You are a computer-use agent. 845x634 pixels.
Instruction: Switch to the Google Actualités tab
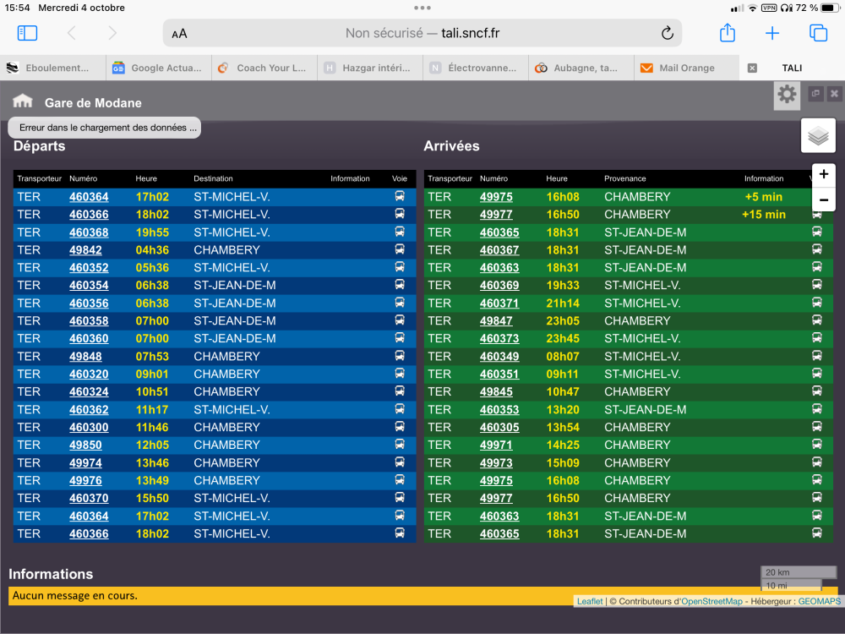[x=158, y=68]
